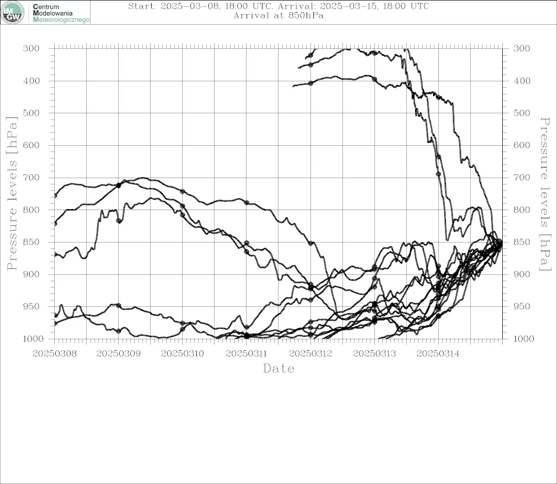The width and height of the screenshot is (557, 484).
Task: Click the right axis 400 label
Action: 522,81
